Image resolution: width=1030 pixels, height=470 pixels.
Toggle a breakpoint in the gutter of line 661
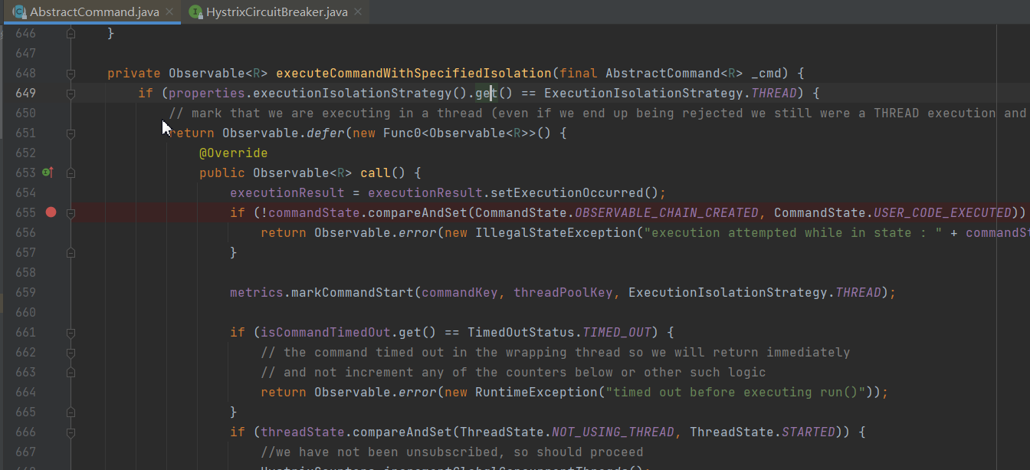coord(51,332)
